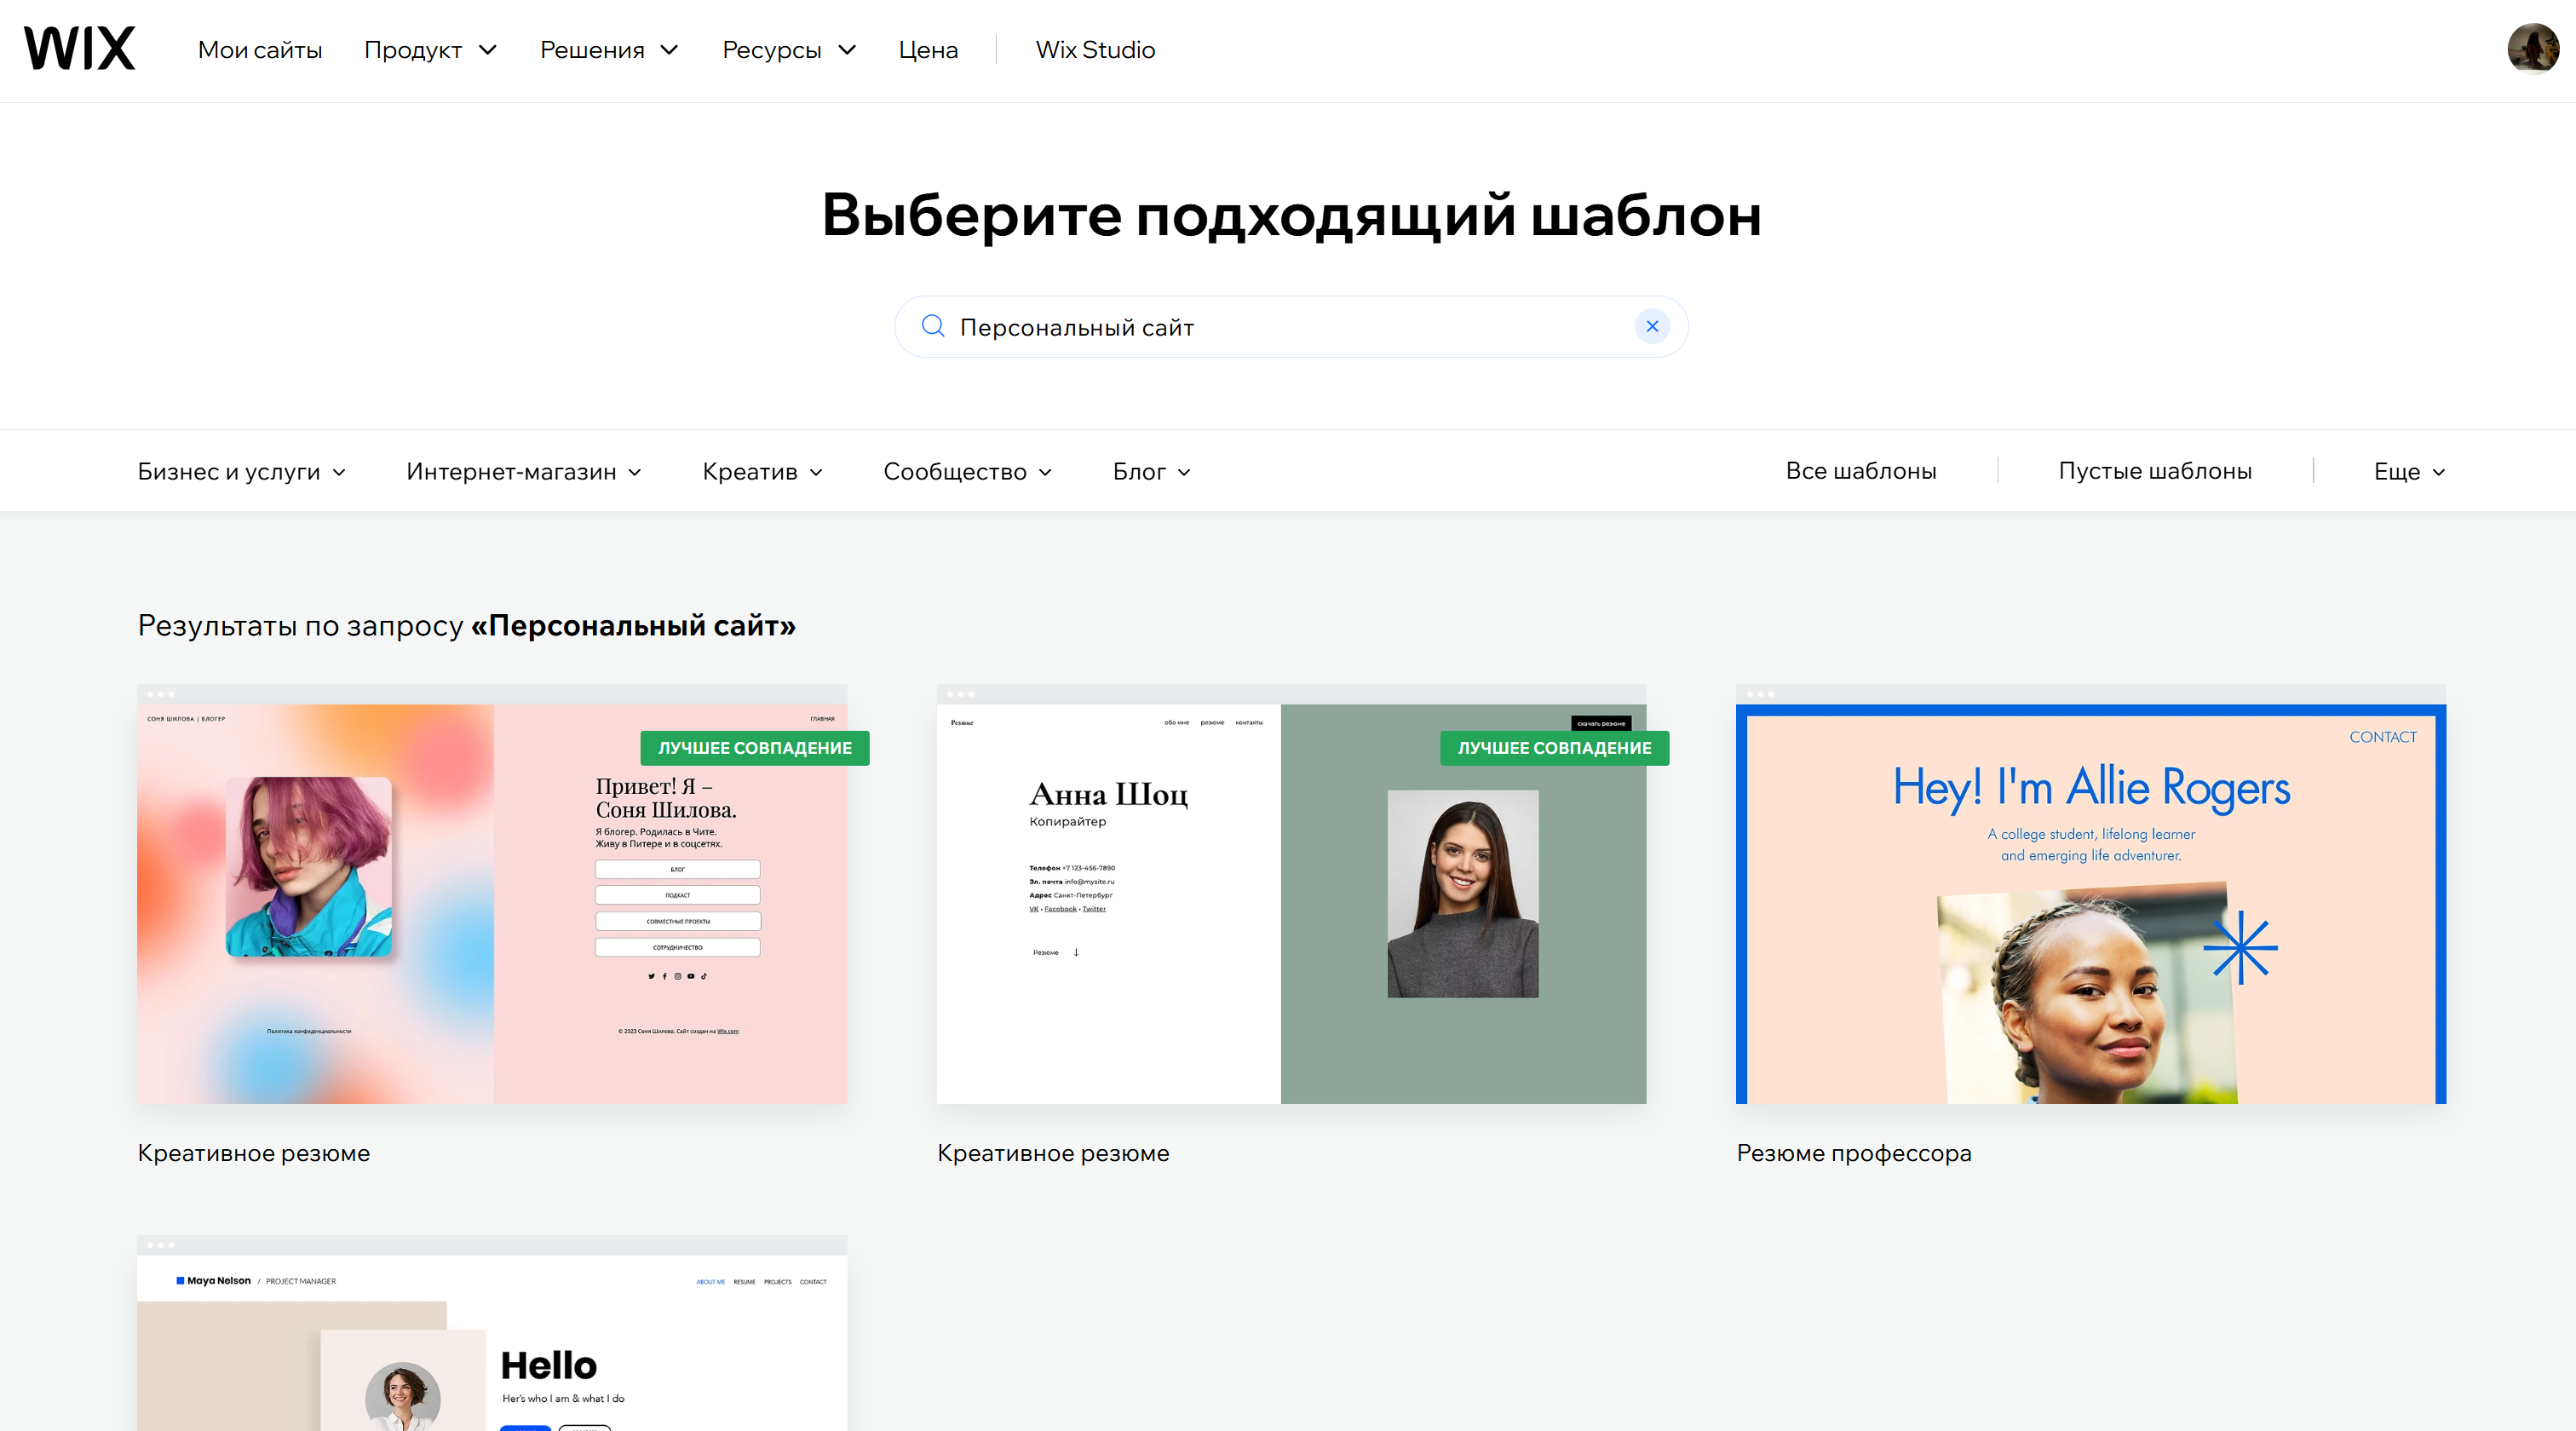This screenshot has width=2576, height=1431.
Task: Expand the Решения menu
Action: point(609,50)
